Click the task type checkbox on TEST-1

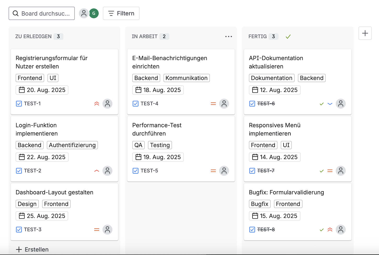point(19,104)
